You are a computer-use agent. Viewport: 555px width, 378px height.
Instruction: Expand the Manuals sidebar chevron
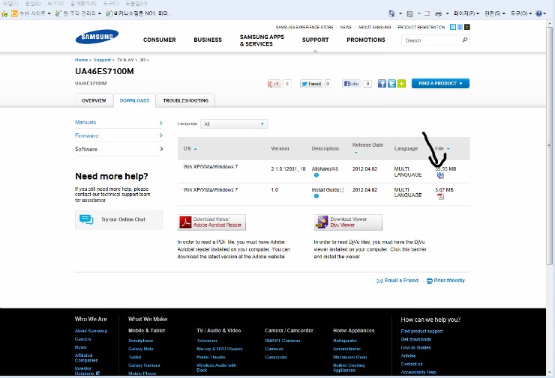coord(160,123)
